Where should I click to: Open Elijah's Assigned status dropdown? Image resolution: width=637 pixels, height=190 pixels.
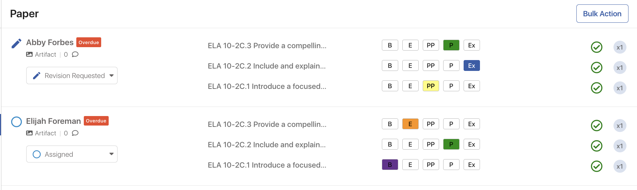[x=72, y=154]
